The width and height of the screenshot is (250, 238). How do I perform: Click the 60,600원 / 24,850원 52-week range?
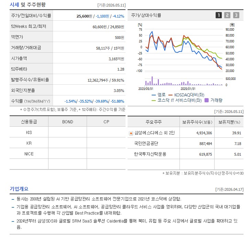[x=108, y=27]
